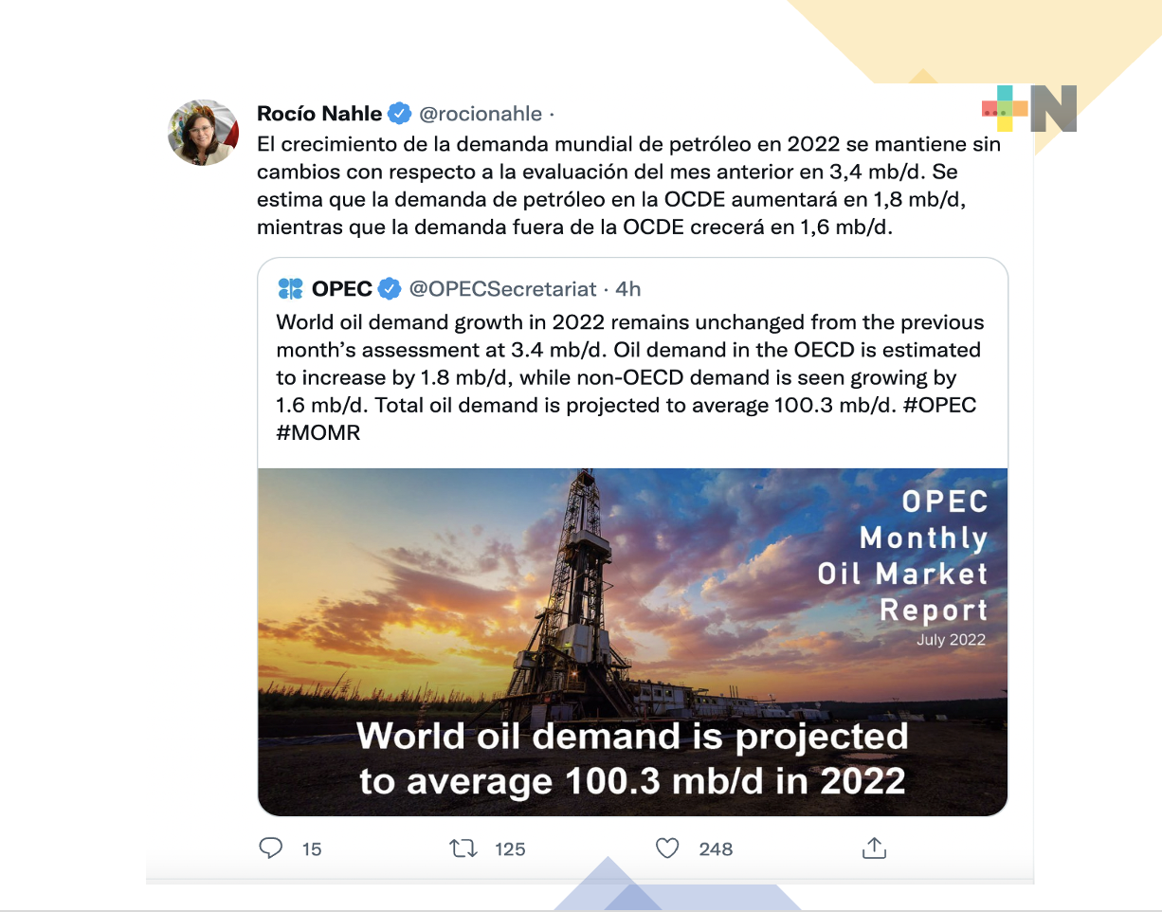Image resolution: width=1162 pixels, height=912 pixels.
Task: Open the reply icon on the tweet
Action: coord(270,848)
